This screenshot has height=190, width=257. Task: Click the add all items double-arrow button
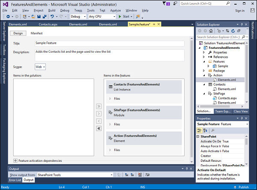pos(99,106)
